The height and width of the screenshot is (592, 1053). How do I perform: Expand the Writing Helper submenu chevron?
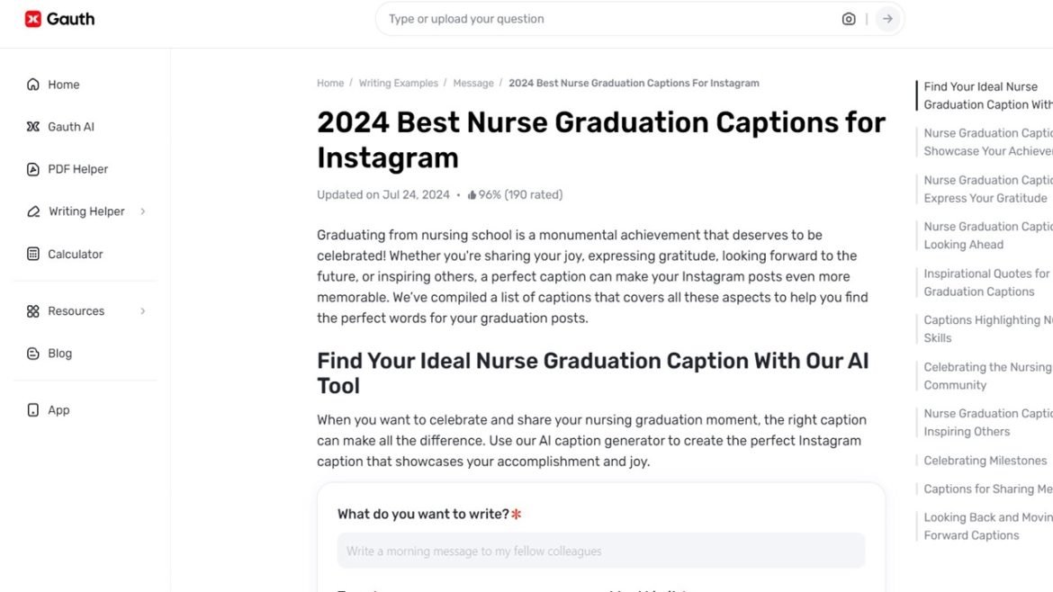point(143,211)
